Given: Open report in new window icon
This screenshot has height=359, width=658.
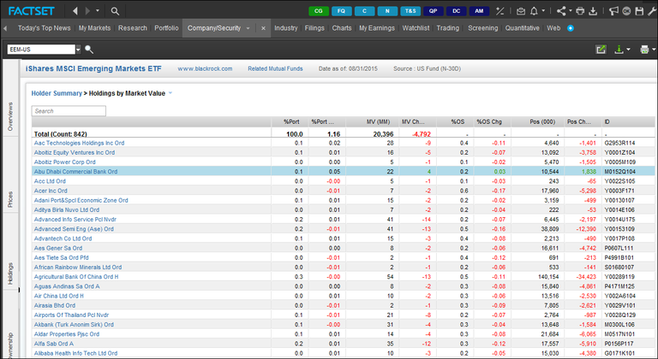Looking at the screenshot, I should 601,50.
